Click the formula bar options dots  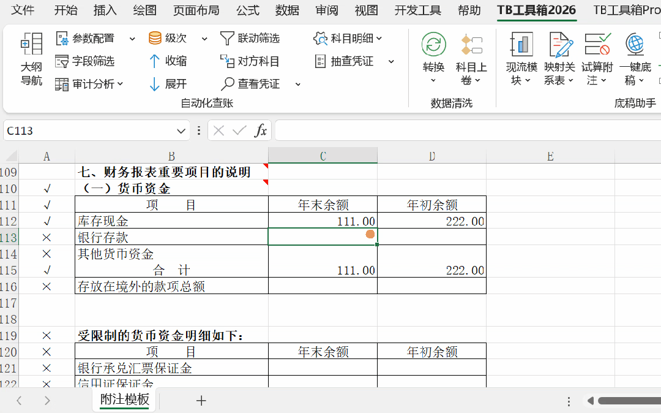tap(198, 131)
